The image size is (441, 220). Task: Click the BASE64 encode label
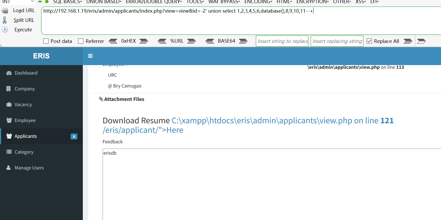pos(227,41)
